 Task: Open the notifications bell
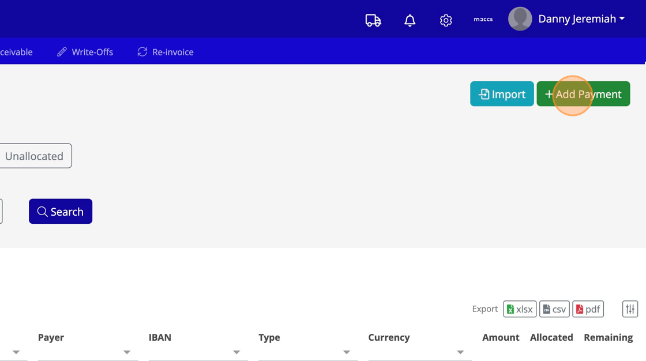(410, 20)
